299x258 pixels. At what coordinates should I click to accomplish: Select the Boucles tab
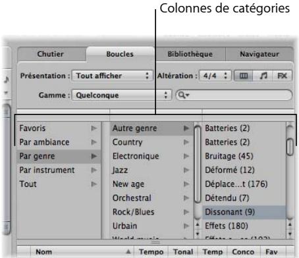[120, 54]
